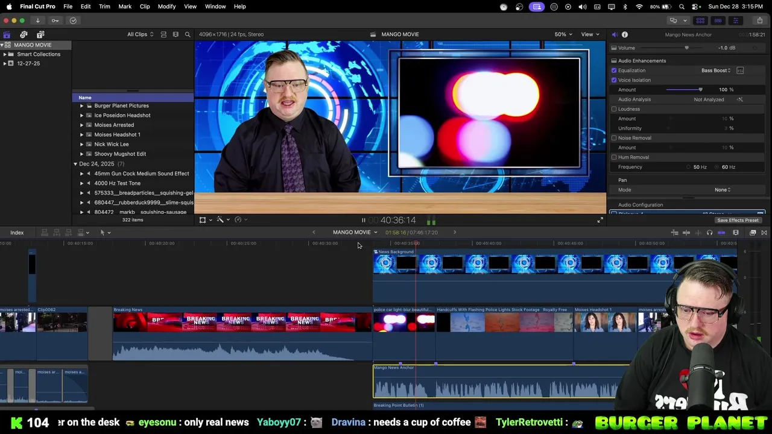Image resolution: width=772 pixels, height=434 pixels.
Task: Click the Save Effects Preset button
Action: [738, 221]
